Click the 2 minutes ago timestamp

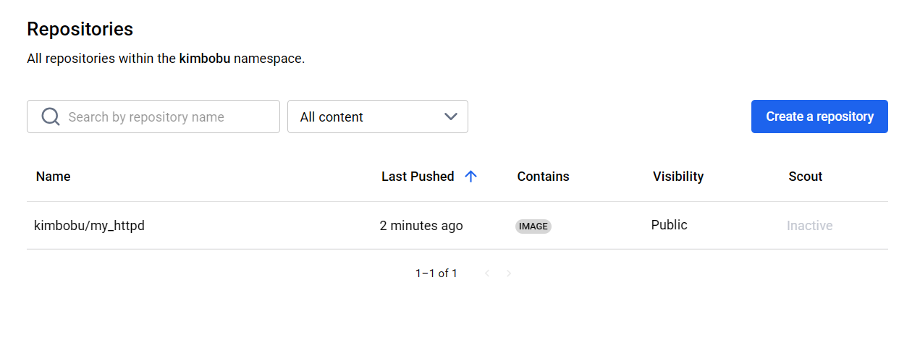(x=421, y=226)
